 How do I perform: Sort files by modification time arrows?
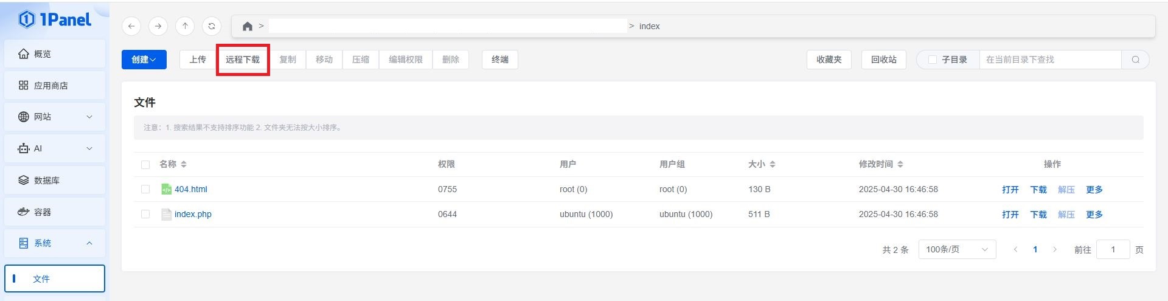900,165
